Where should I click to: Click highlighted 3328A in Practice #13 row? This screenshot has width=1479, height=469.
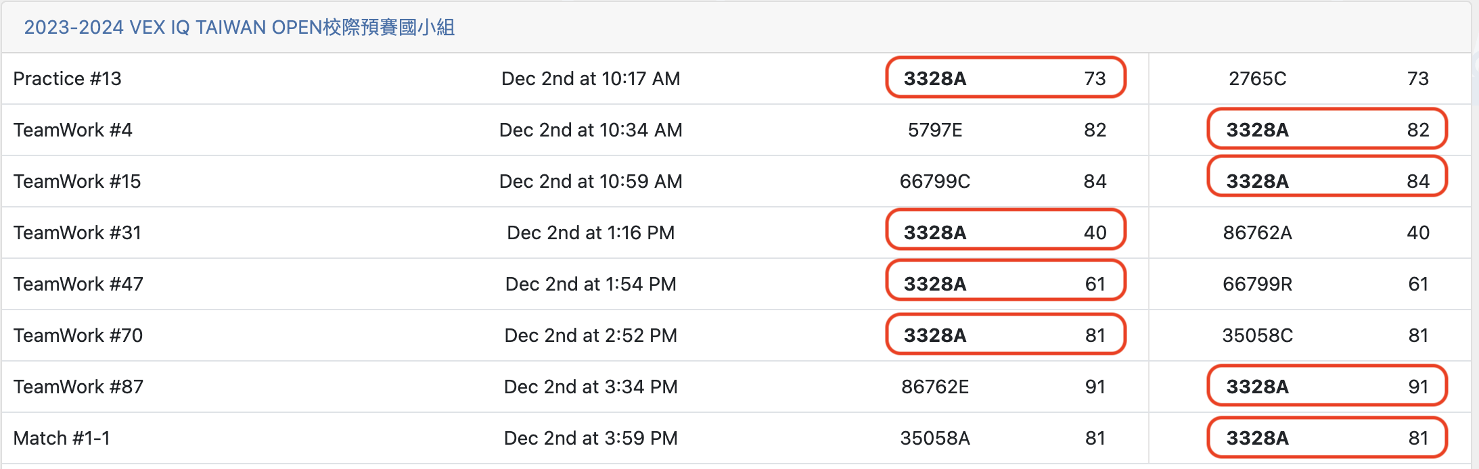coord(935,79)
